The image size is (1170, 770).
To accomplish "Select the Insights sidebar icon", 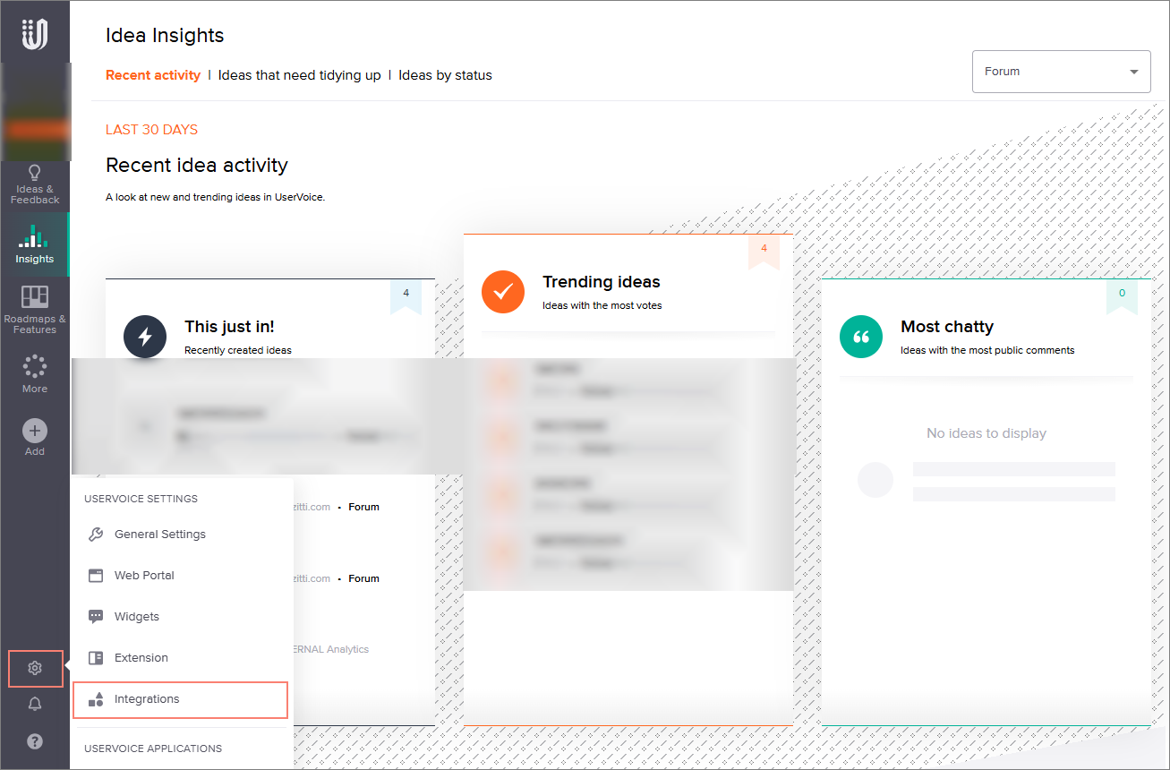I will coord(35,244).
